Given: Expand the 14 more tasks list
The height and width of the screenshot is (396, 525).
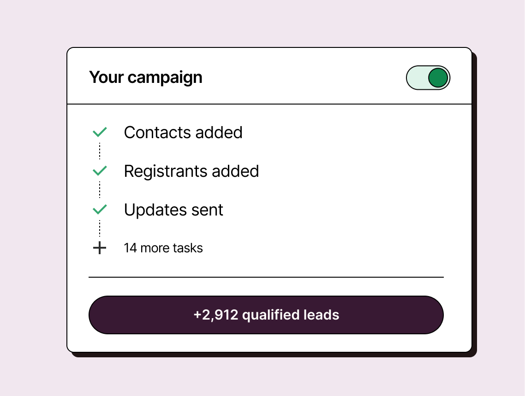Looking at the screenshot, I should point(163,248).
